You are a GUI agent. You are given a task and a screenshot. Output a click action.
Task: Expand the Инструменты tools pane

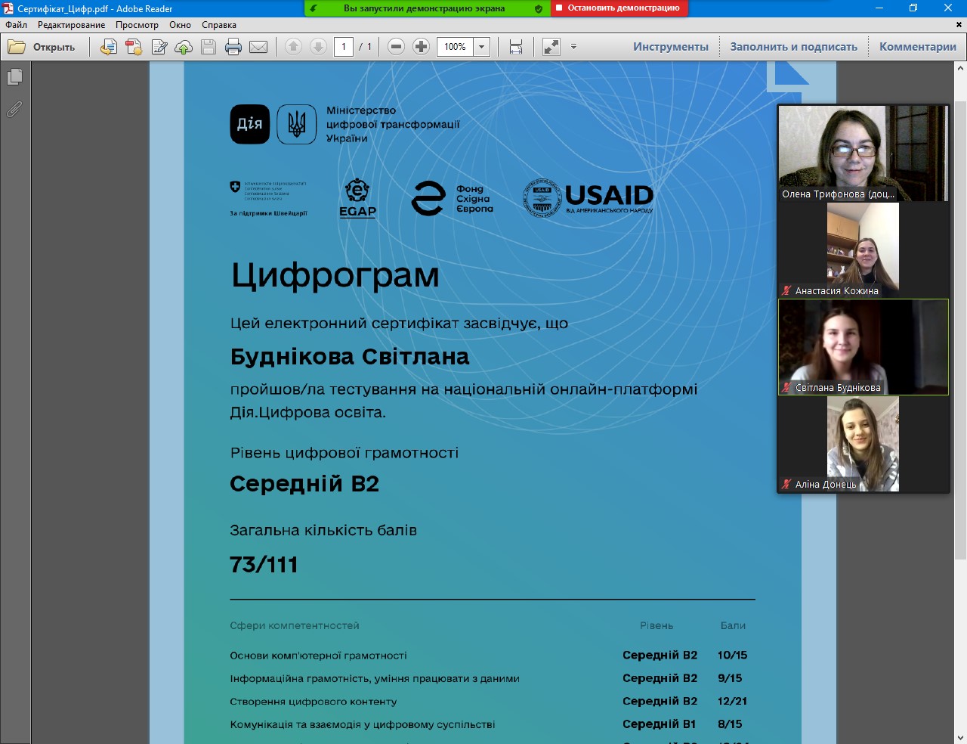670,47
